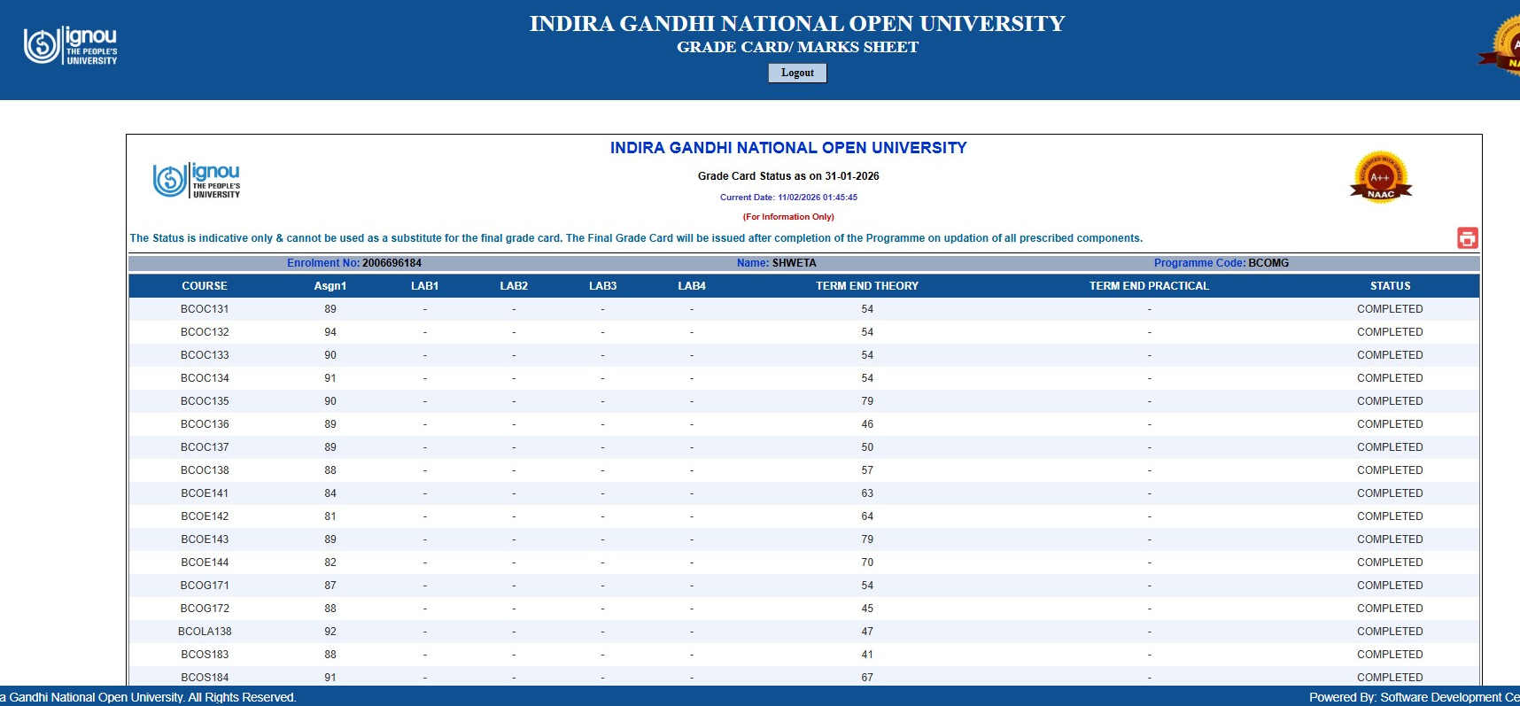Select course code BCOLA138
The width and height of the screenshot is (1520, 706).
pos(205,632)
